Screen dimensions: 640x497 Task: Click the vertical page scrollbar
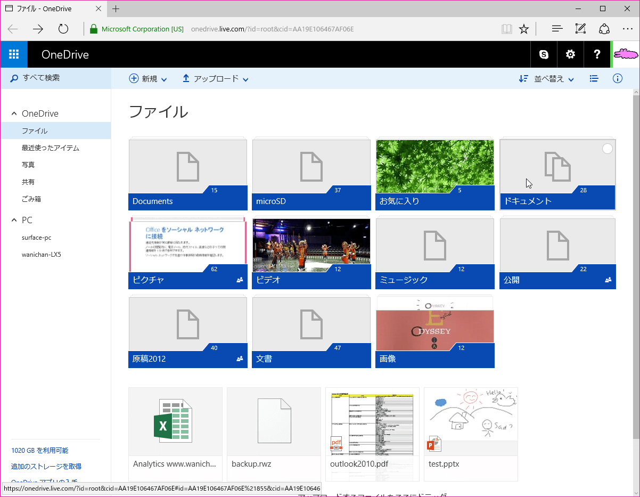tap(636, 266)
